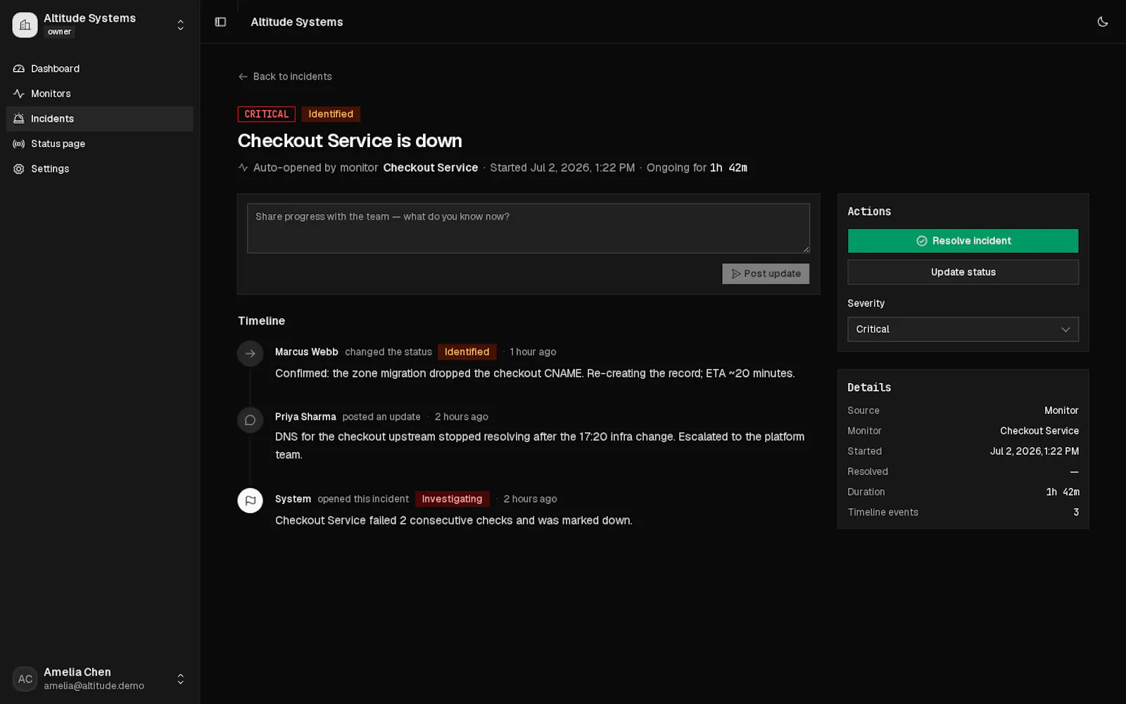Click the '1 hour ago' timestamp
1126x704 pixels.
tap(533, 352)
